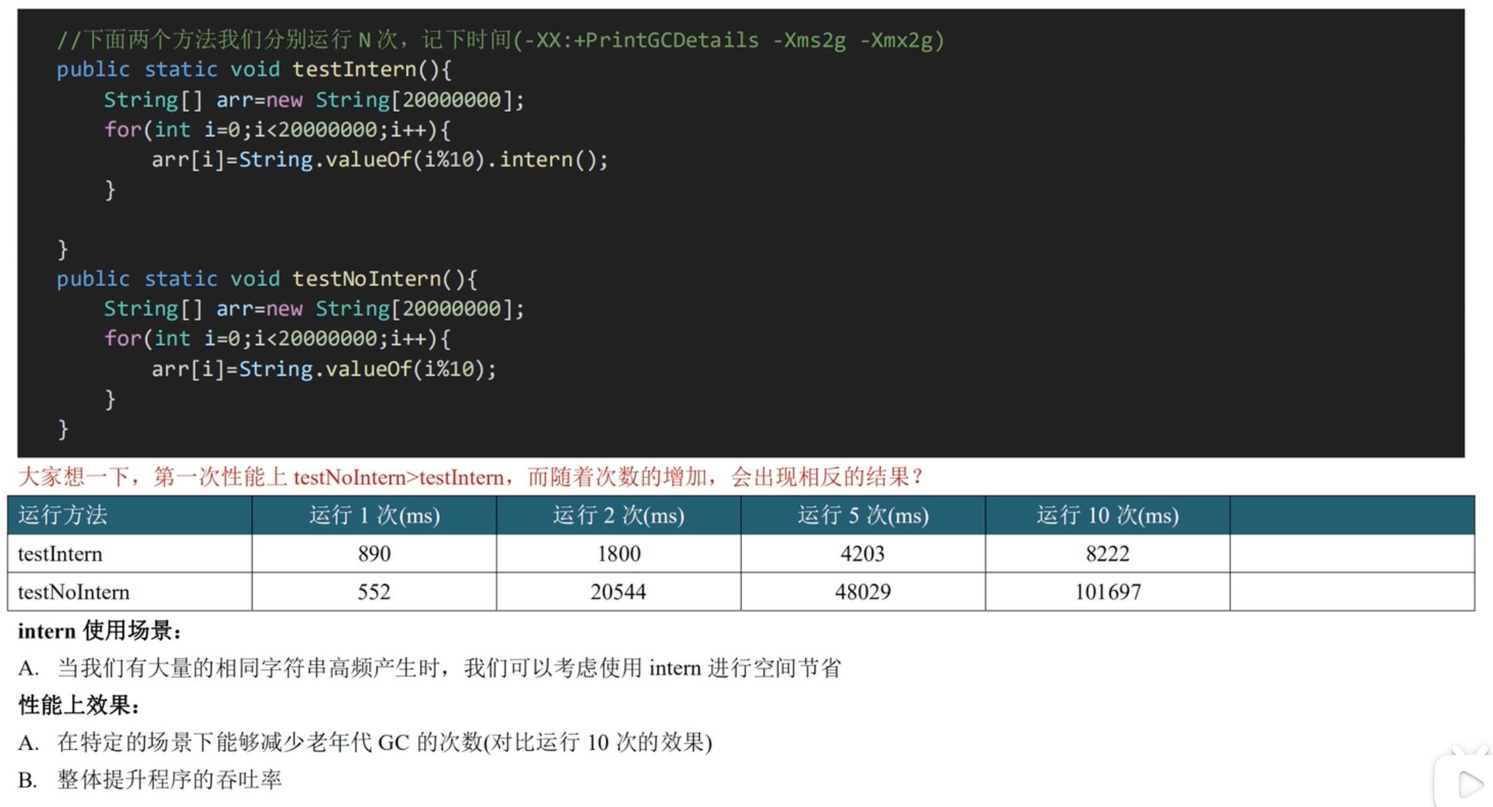The height and width of the screenshot is (807, 1493).
Task: Select the value 20544 in table
Action: click(619, 592)
